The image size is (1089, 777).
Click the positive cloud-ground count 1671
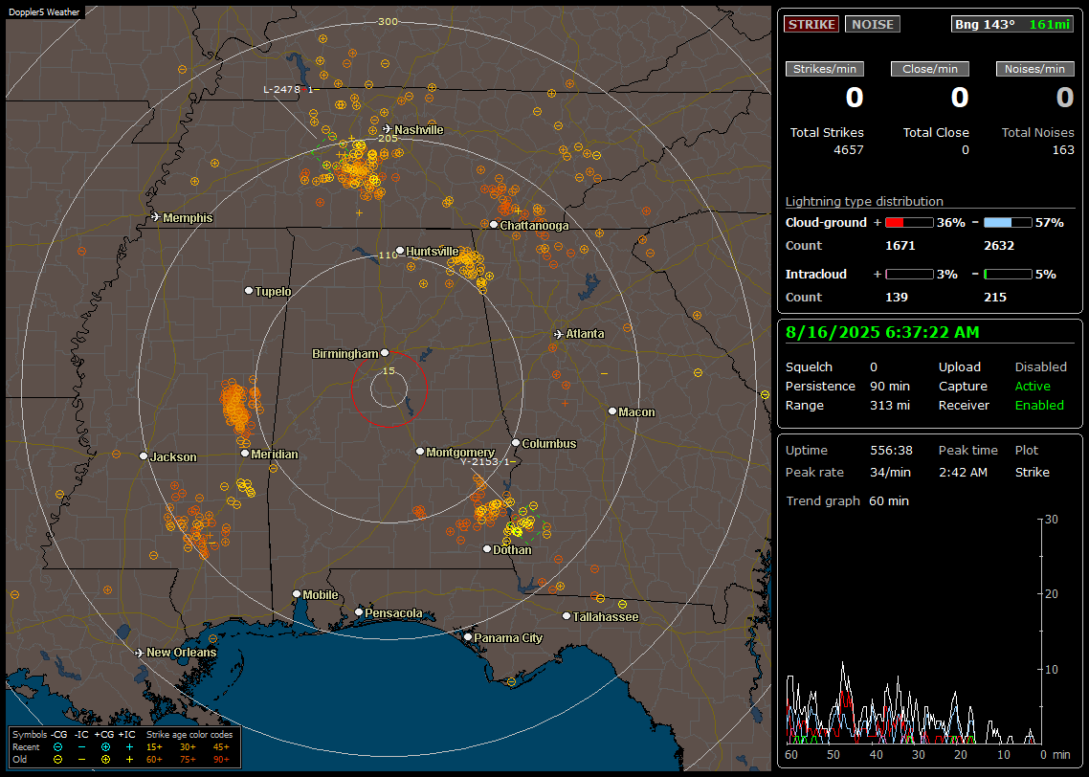tap(900, 246)
